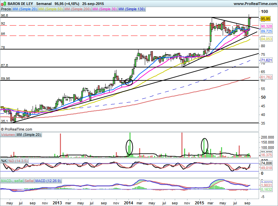This screenshot has height=206, width=278.
Task: Click the 84,053 moving average value tag
Action: (266, 39)
